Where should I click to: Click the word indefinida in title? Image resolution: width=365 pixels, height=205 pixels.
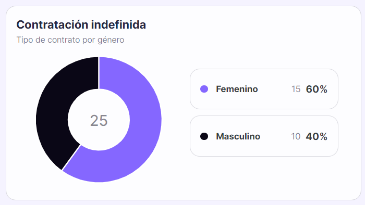[118, 24]
